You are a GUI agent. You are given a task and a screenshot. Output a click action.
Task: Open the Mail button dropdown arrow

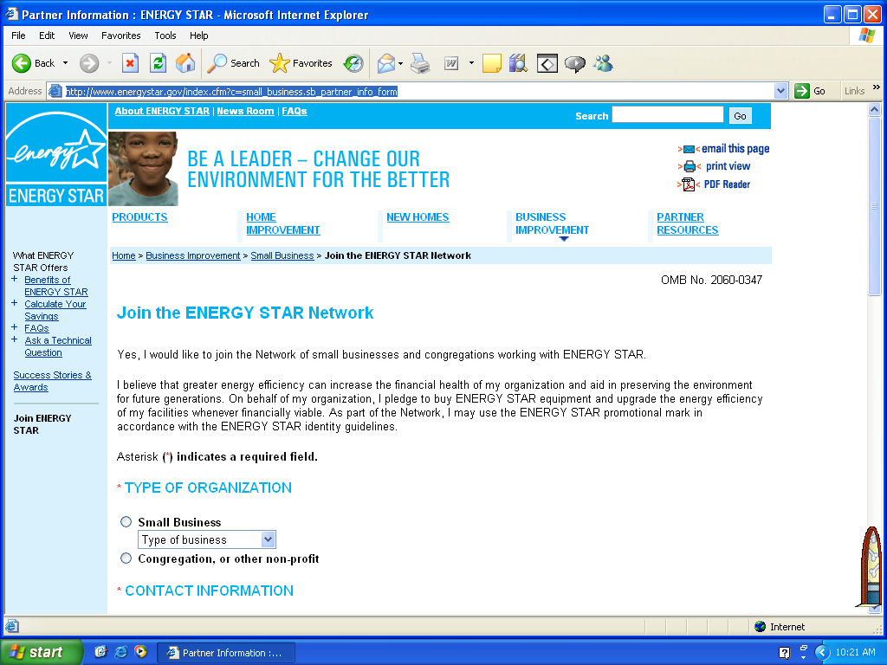pyautogui.click(x=400, y=63)
